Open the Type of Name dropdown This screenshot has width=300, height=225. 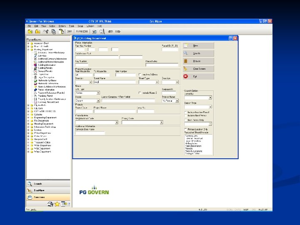click(x=177, y=101)
